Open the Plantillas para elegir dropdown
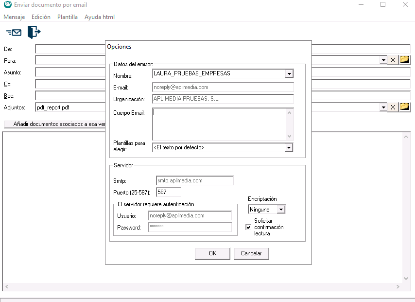This screenshot has width=415, height=302. pos(289,148)
